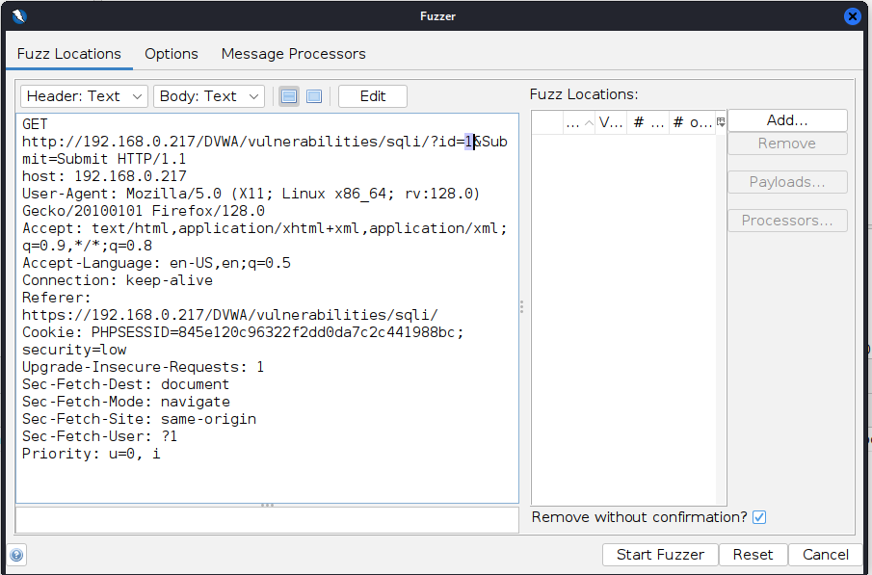The image size is (872, 575).
Task: Click the empty body text field below request
Action: tap(268, 520)
